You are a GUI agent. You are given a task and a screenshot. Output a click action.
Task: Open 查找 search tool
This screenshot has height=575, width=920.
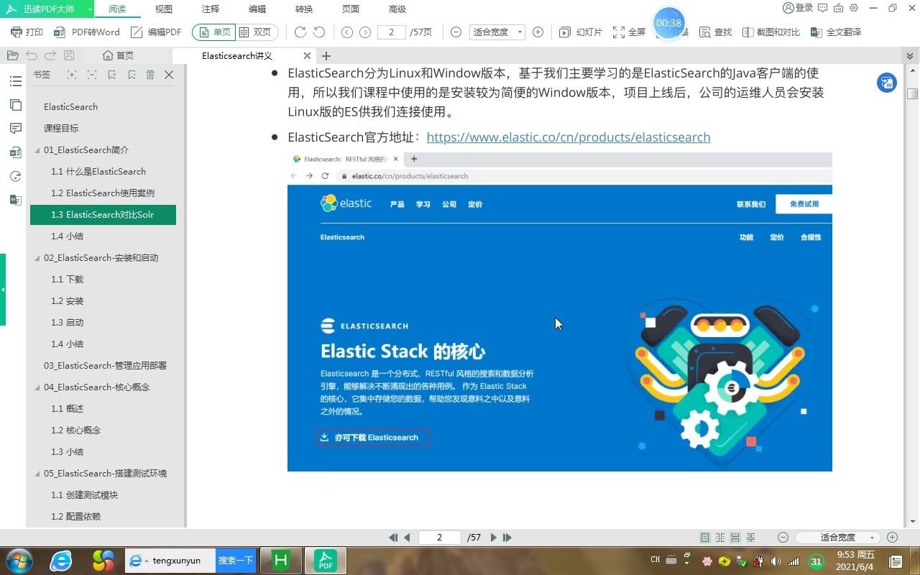(x=714, y=32)
